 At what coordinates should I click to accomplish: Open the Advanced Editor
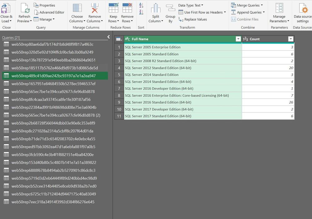pos(49,12)
